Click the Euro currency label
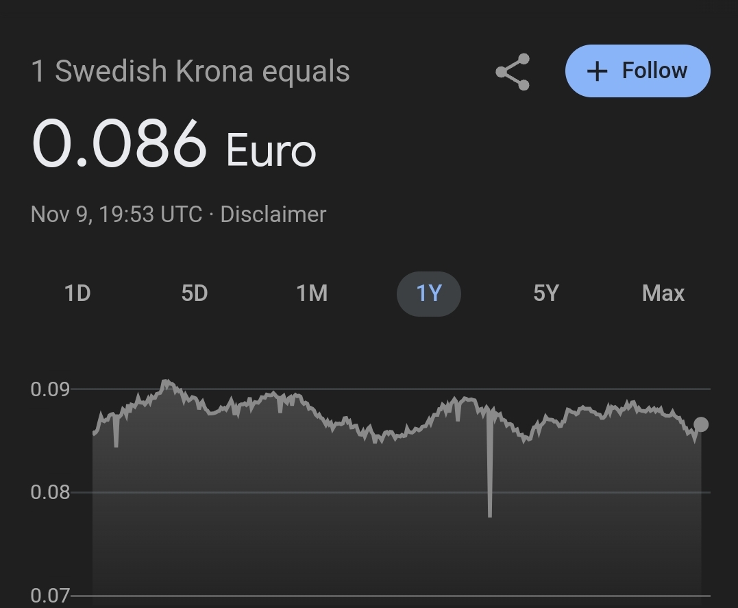 point(271,151)
